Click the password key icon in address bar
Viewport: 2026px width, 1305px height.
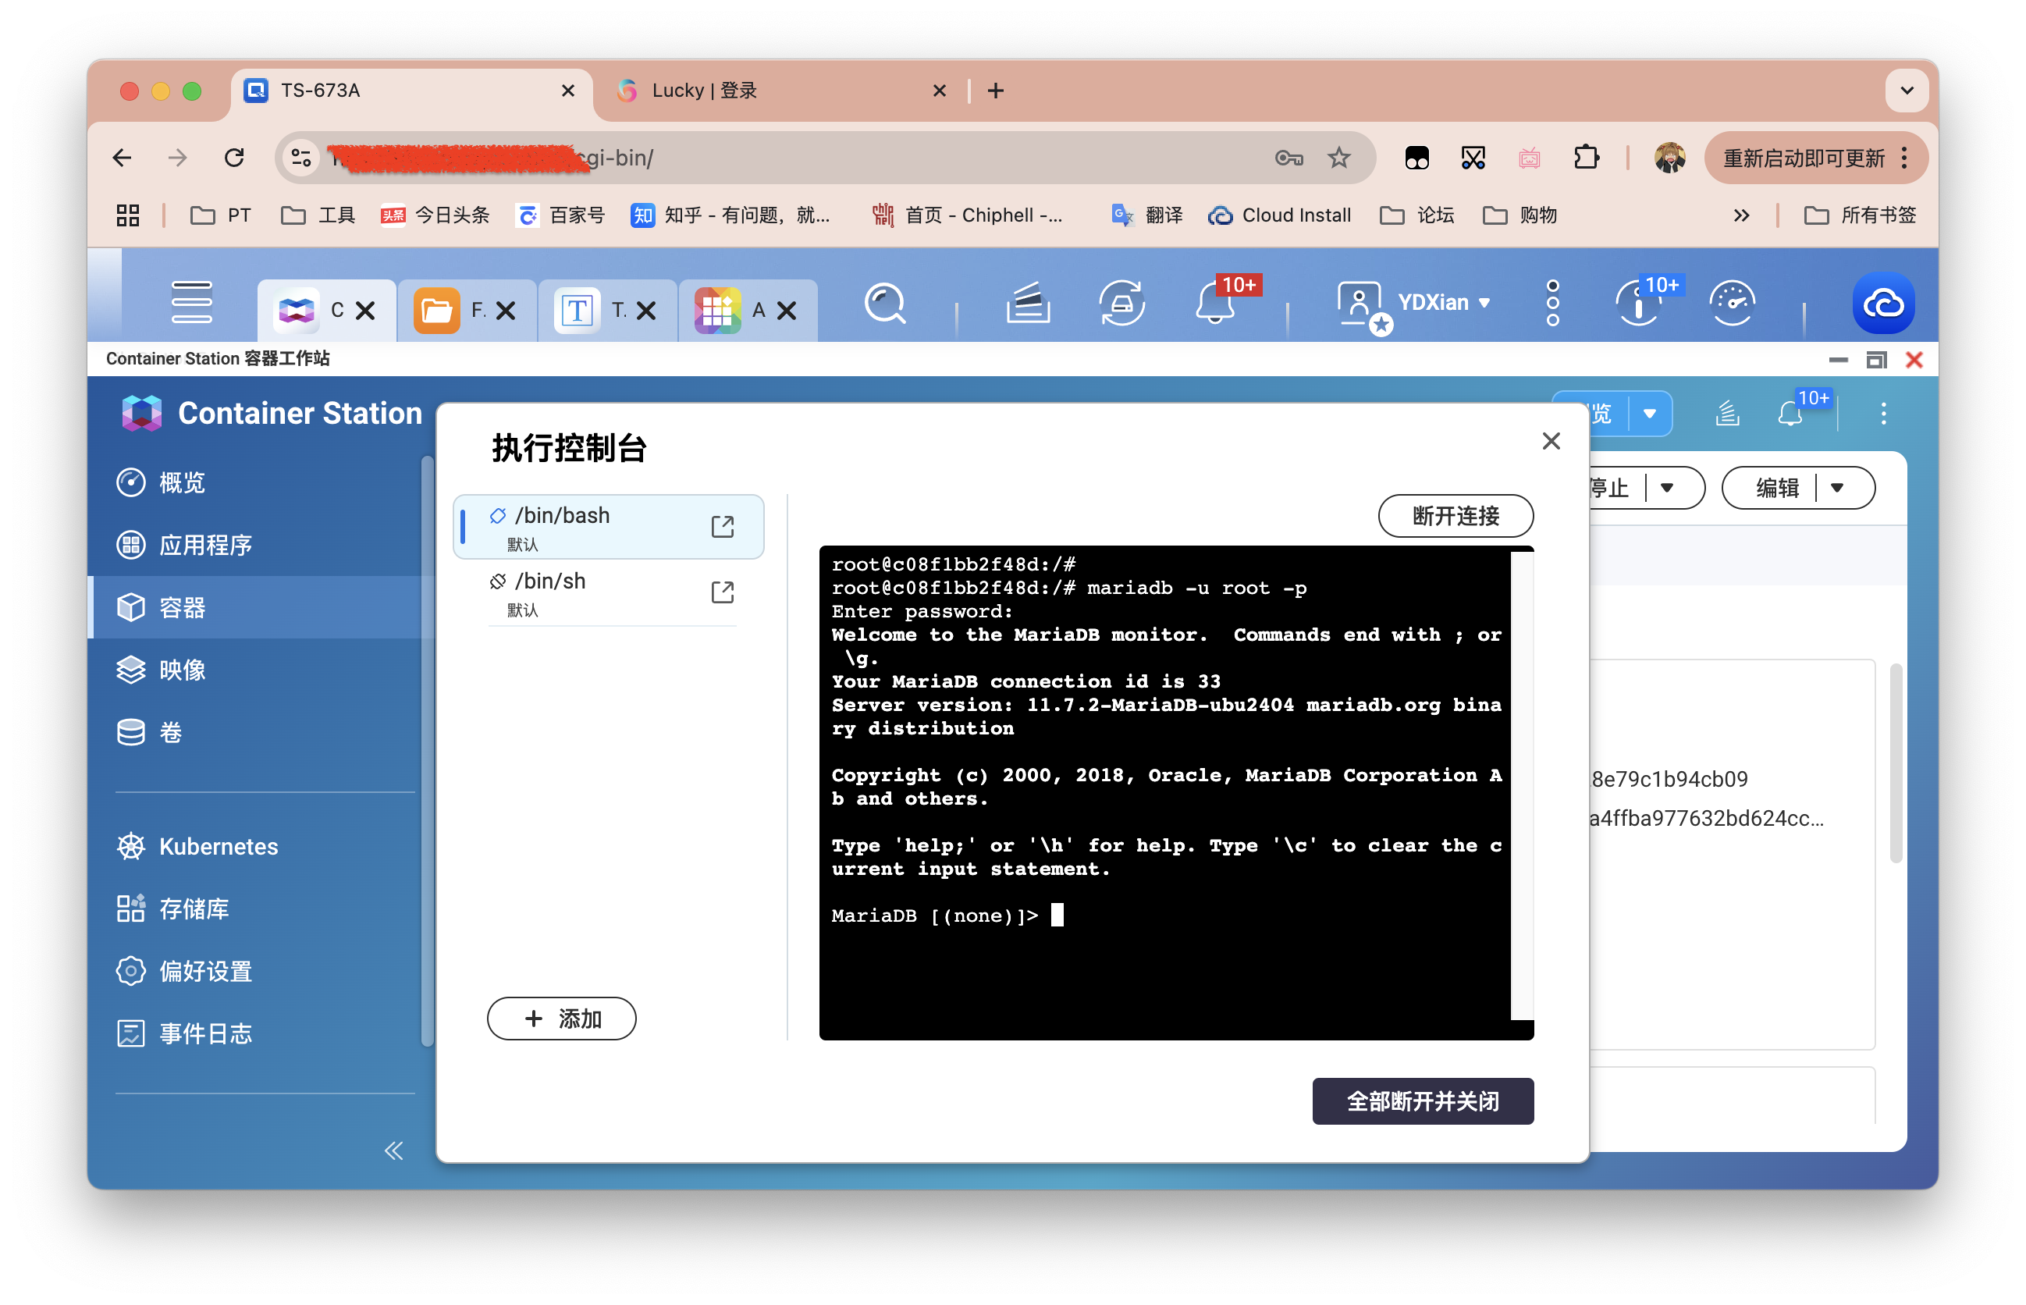coord(1288,158)
